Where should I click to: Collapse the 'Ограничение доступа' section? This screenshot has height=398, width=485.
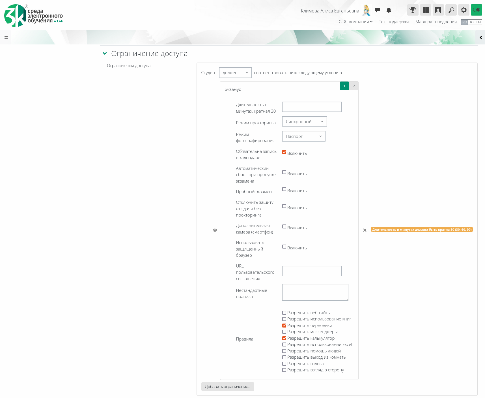105,54
